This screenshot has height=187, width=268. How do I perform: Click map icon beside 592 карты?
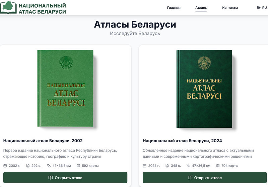click(78, 166)
